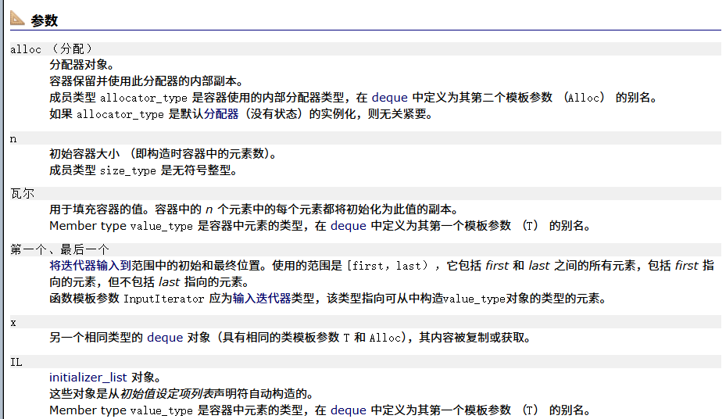Select the parameter name 'n'
This screenshot has width=726, height=419.
coord(13,139)
